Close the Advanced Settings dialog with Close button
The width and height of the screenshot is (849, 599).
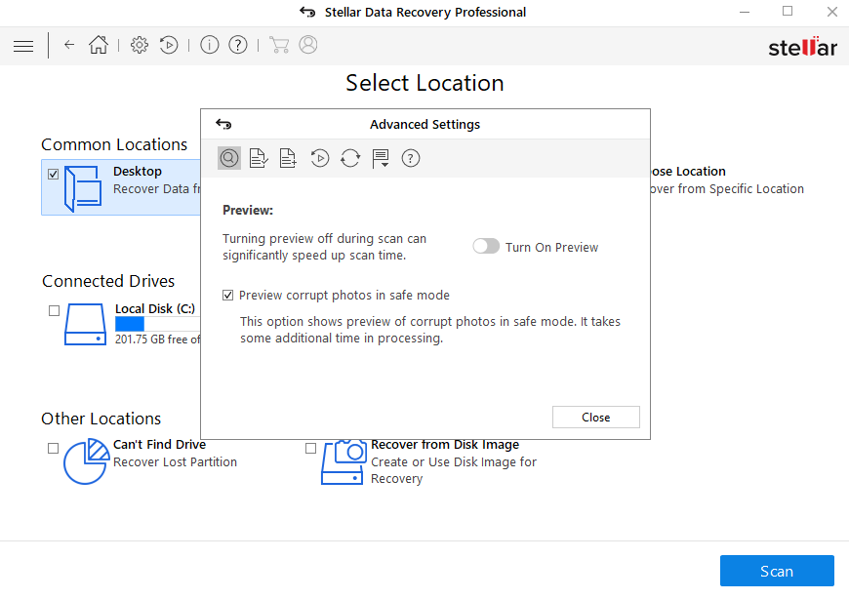595,418
